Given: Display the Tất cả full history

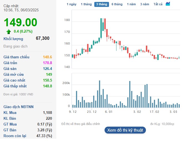Looking at the screenshot, I should click(158, 4).
